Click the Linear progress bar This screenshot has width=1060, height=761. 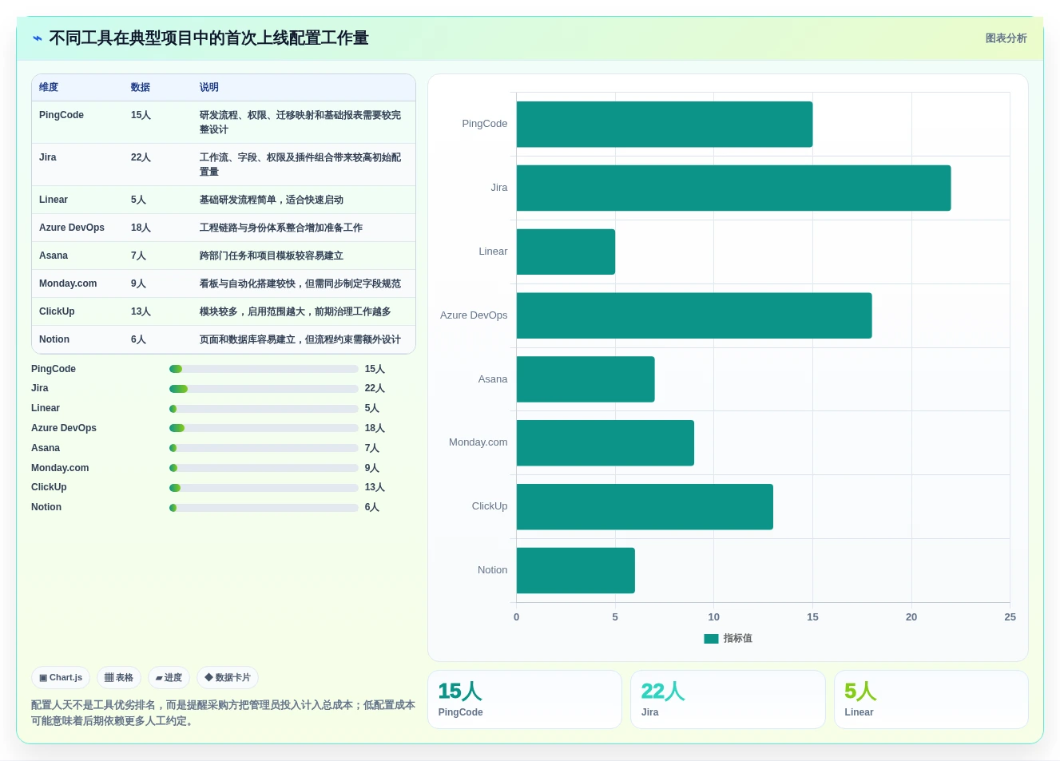[264, 409]
